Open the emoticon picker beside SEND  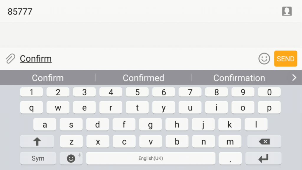264,59
